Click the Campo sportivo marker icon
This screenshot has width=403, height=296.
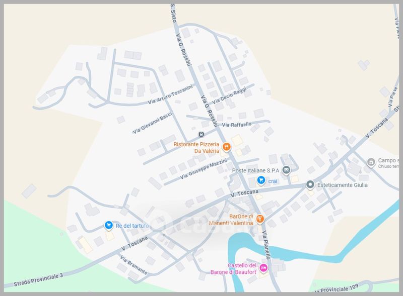[371, 162]
